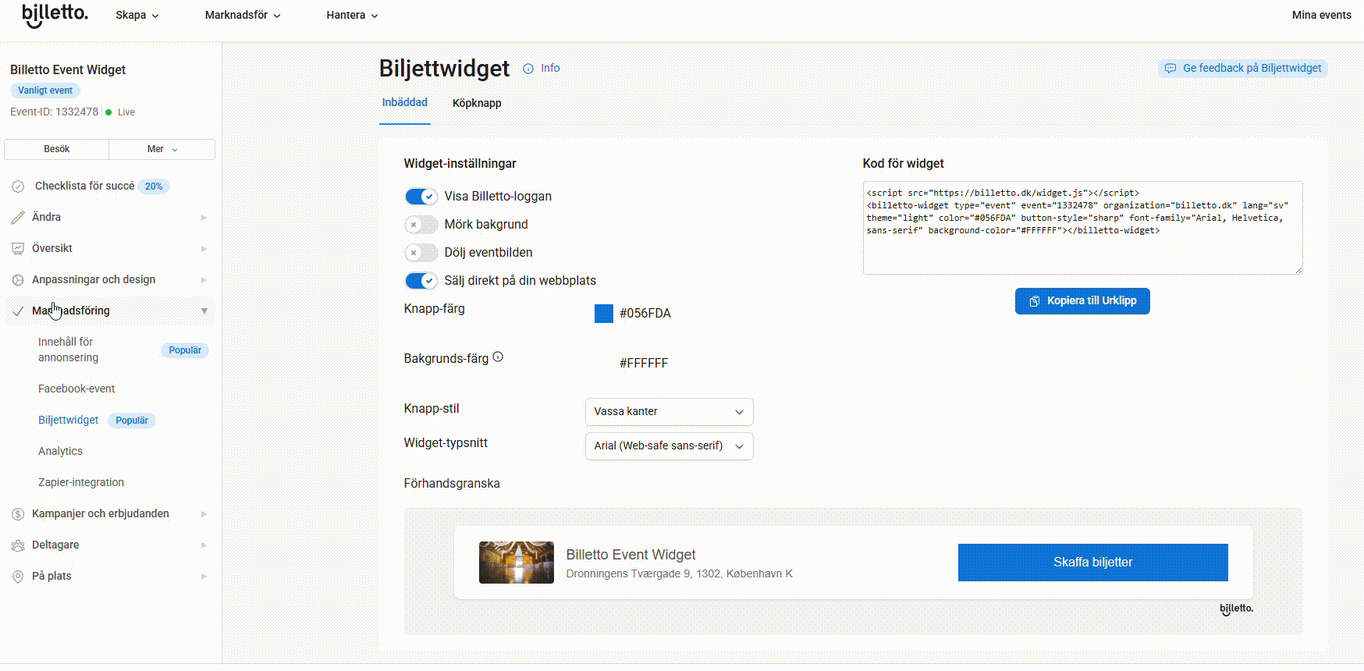Click inside the widget code text area

pyautogui.click(x=1082, y=250)
